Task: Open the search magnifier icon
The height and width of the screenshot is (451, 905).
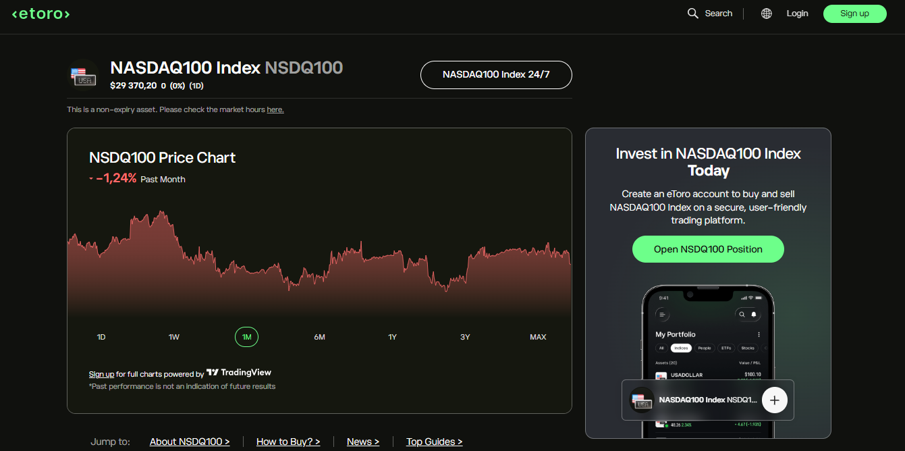Action: click(x=692, y=14)
